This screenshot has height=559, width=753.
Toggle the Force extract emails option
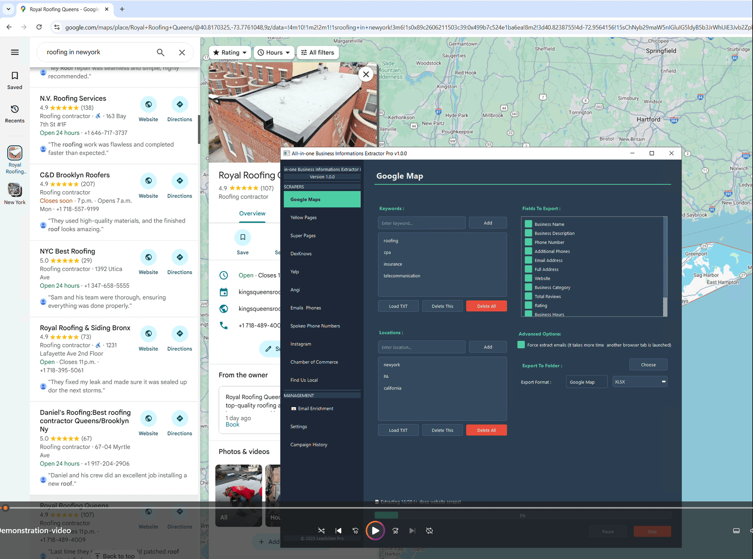(x=521, y=344)
